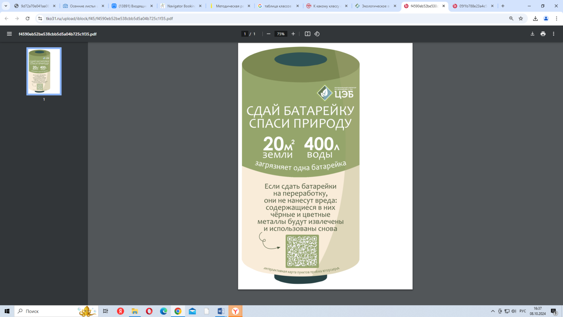
Task: Open Word from the Windows taskbar
Action: click(x=221, y=311)
